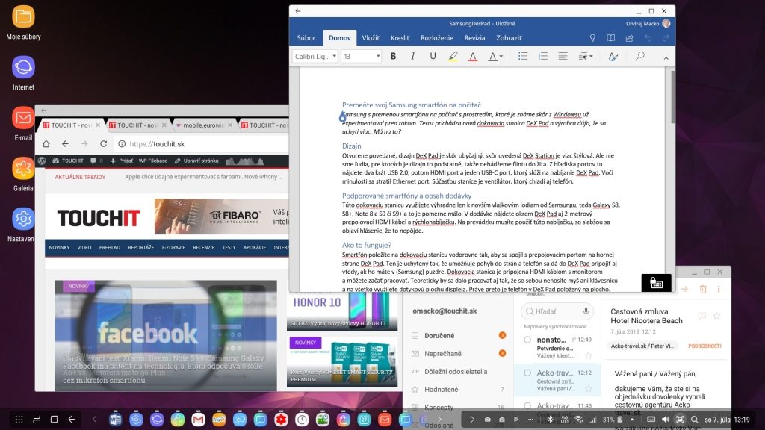Collapse the Word ribbon with the chevron
Screen dimensions: 765x430
coord(666,56)
